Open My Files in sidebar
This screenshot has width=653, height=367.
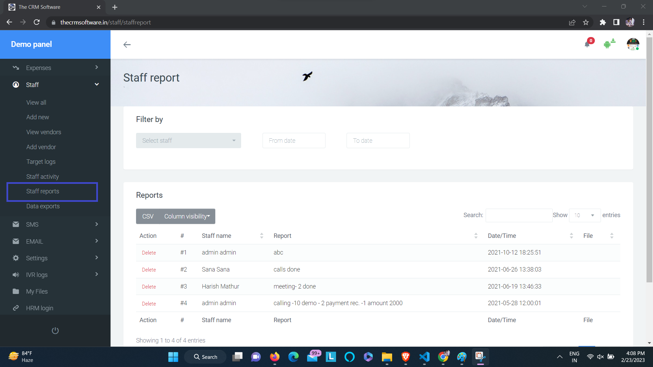(x=37, y=292)
